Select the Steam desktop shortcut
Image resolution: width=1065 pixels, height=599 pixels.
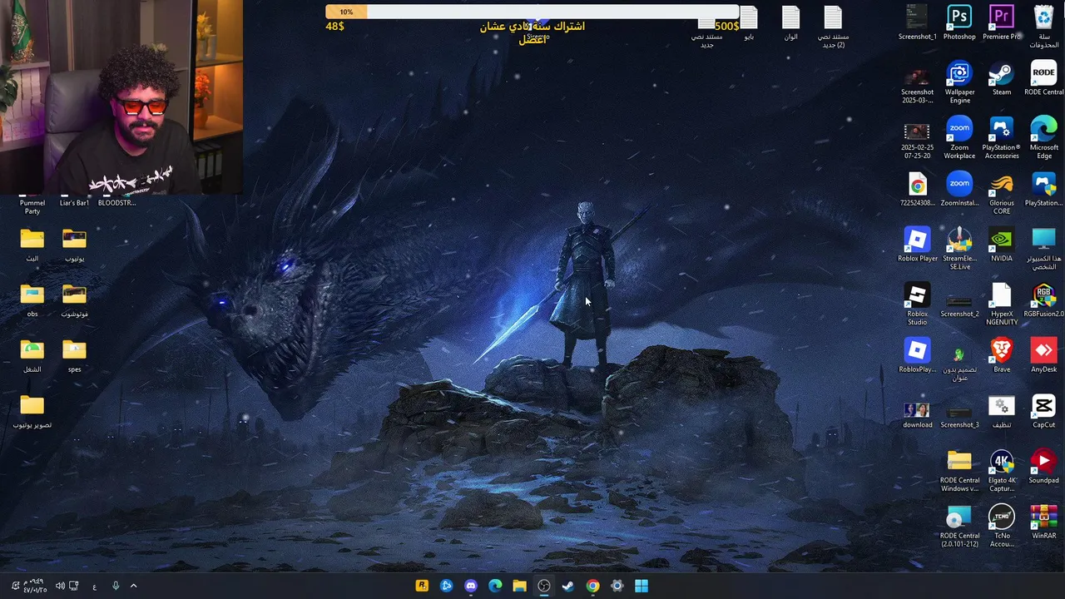[1002, 77]
